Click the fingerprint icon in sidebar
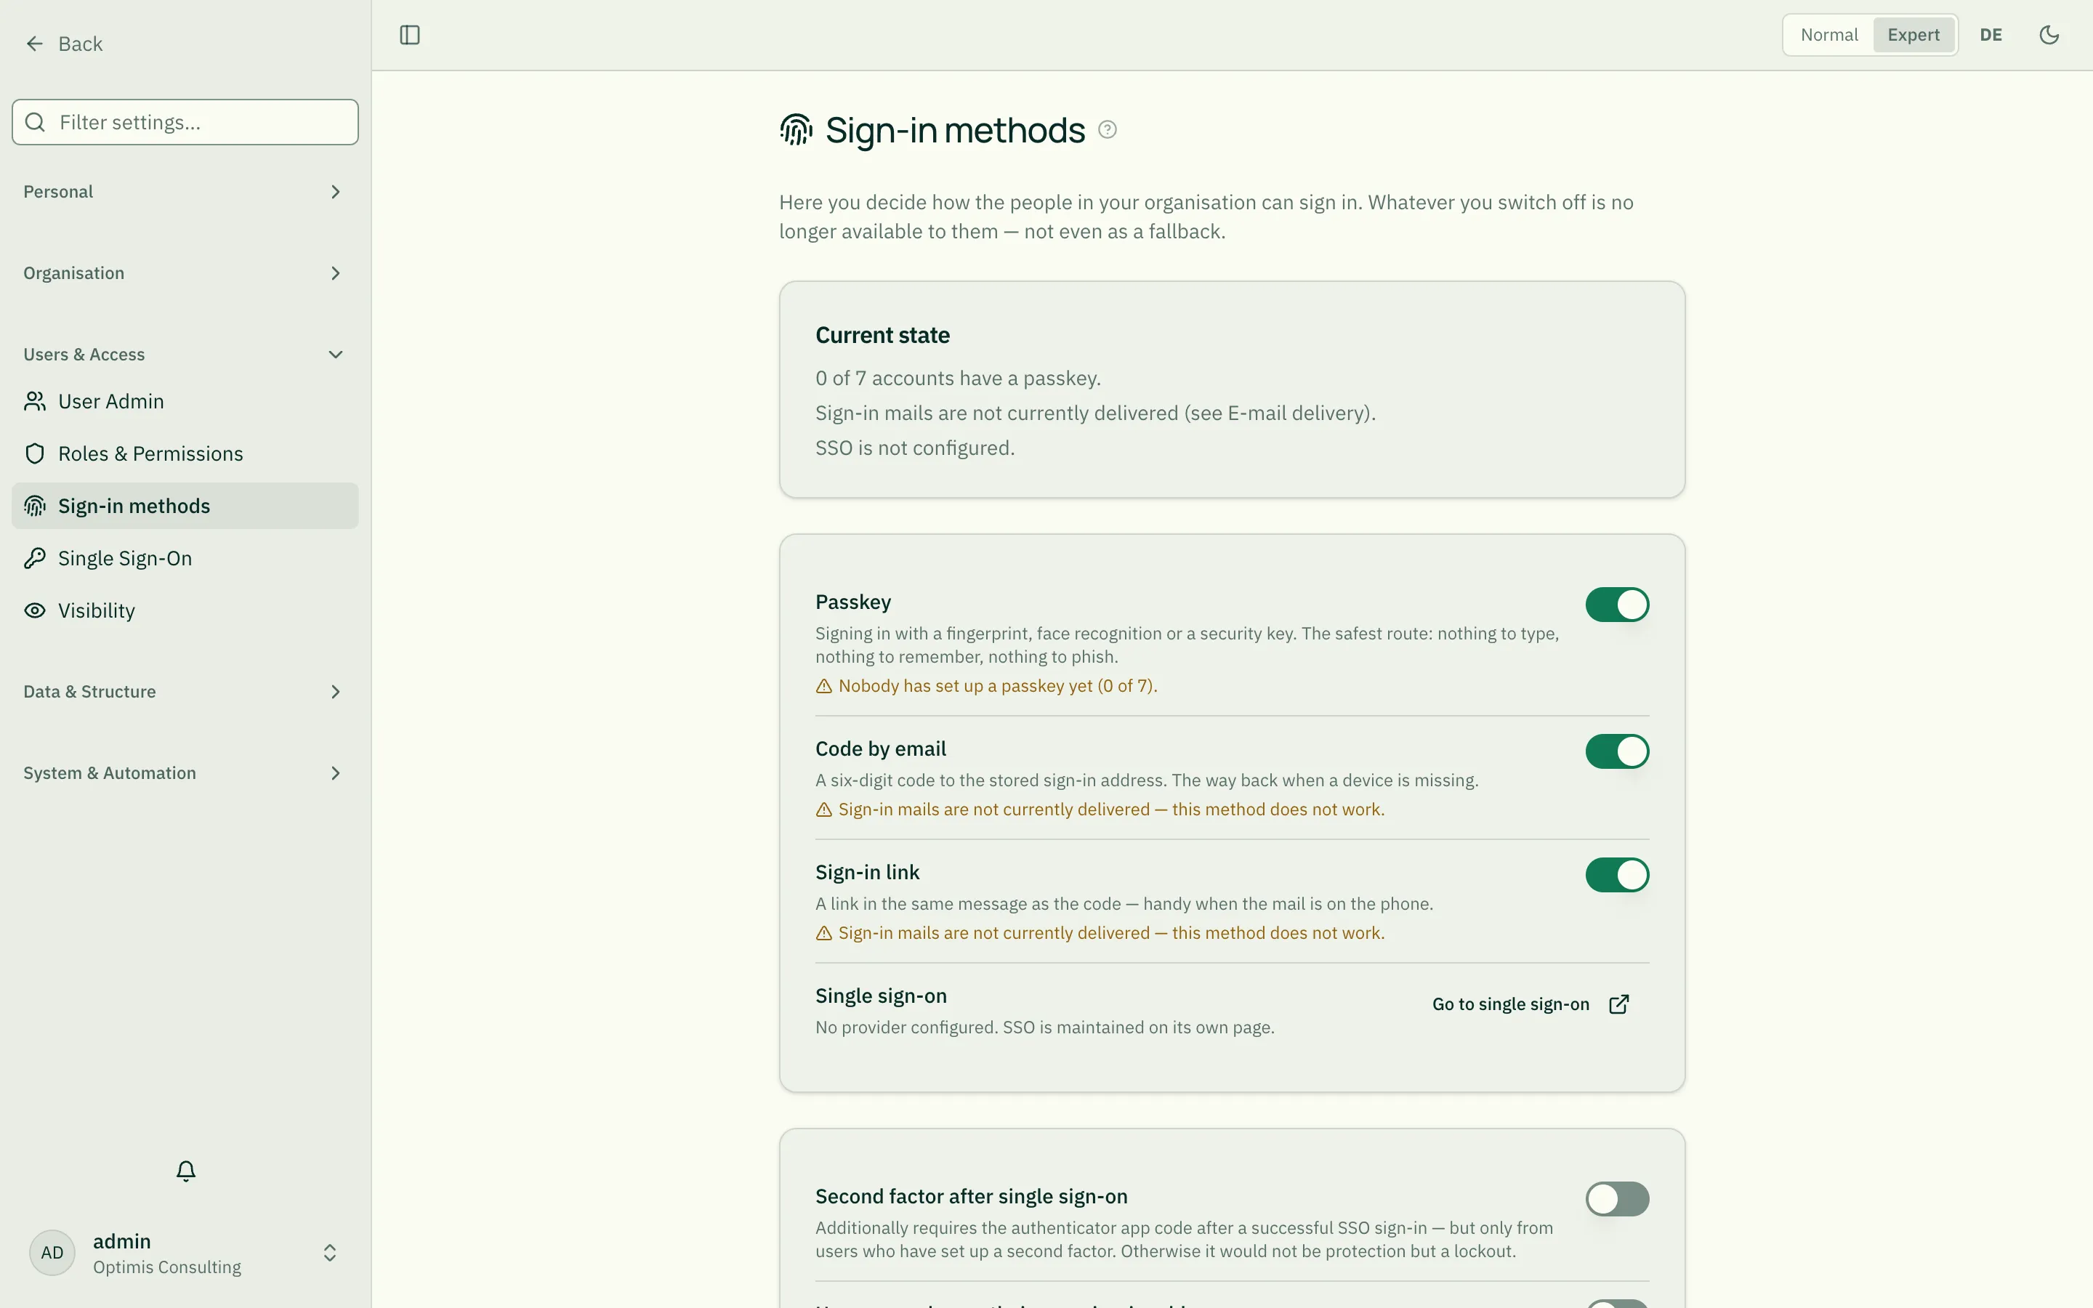Screen dimensions: 2093x1308 [x=35, y=506]
